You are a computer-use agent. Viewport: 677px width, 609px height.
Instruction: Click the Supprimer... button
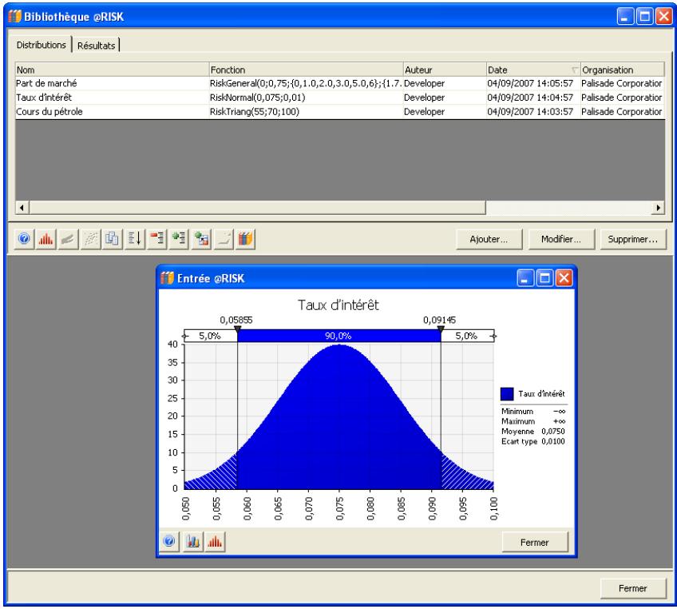pos(632,239)
